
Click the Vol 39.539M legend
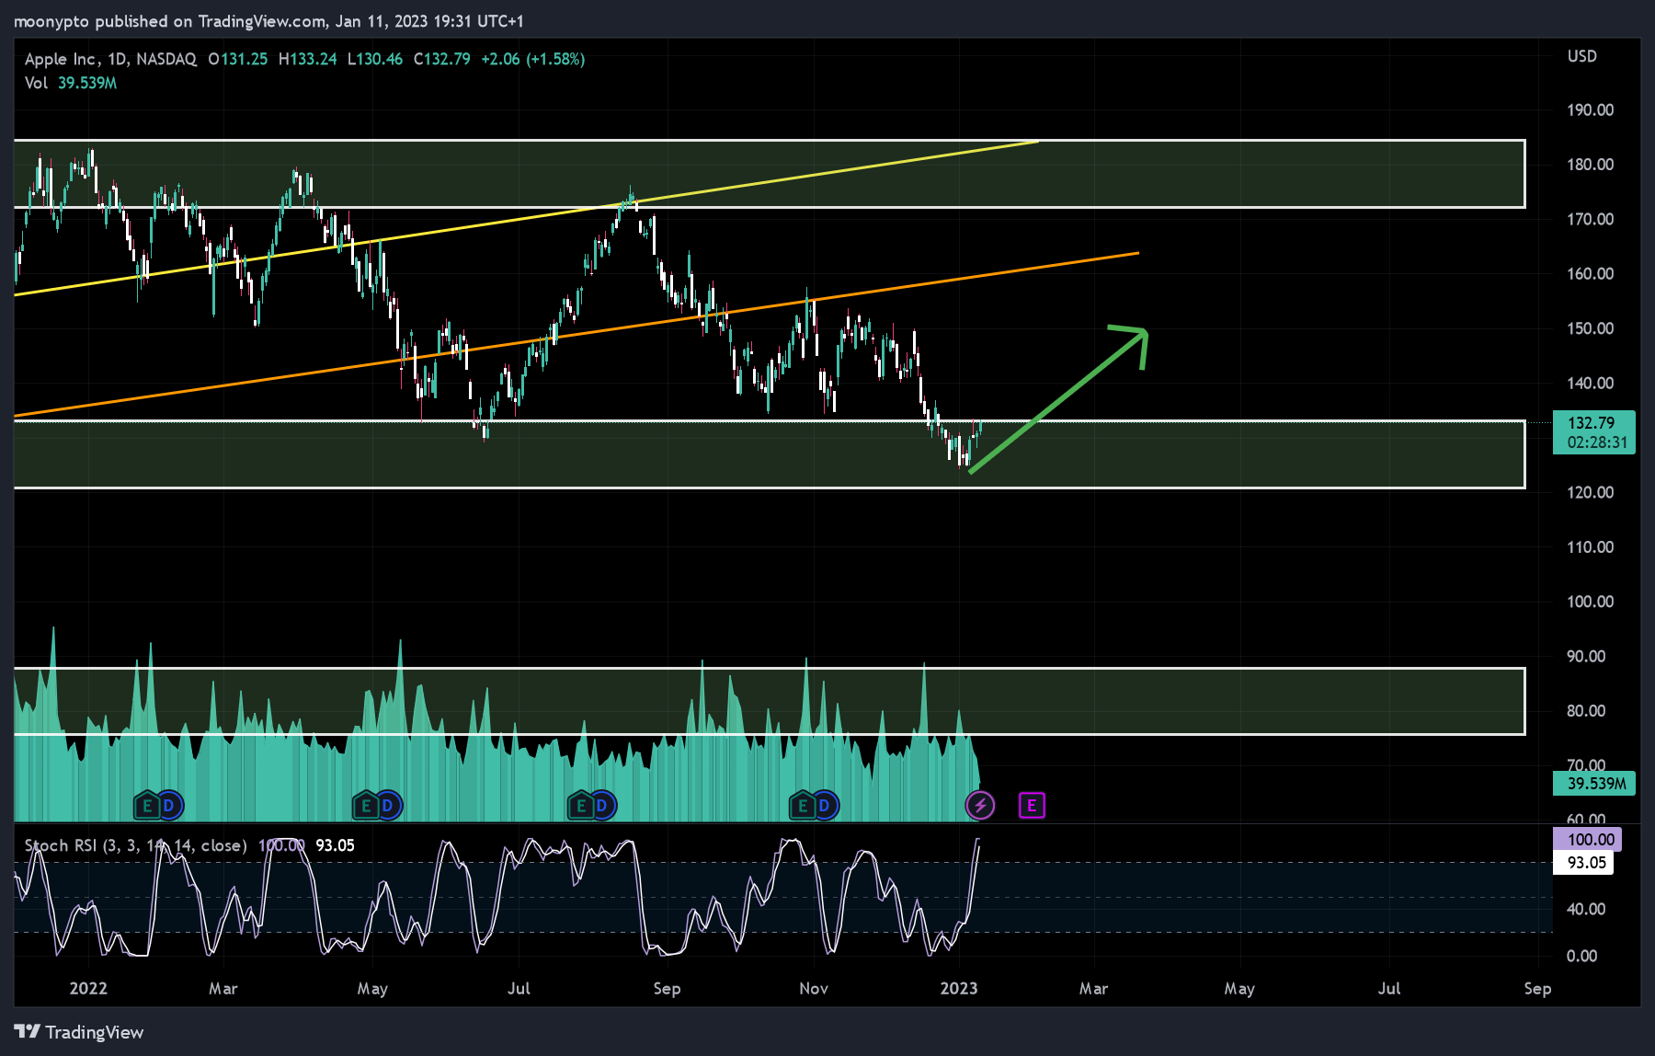click(x=71, y=83)
